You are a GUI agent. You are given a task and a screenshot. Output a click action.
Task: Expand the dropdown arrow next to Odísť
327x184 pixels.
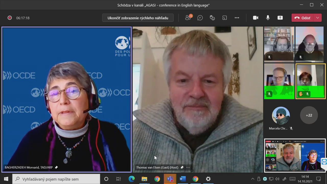(x=318, y=18)
